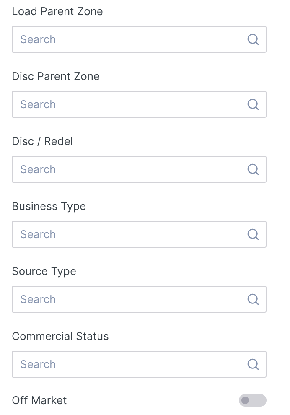Click the Load Parent Zone search magnifier icon
Viewport: 290px width, 415px height.
(x=253, y=39)
